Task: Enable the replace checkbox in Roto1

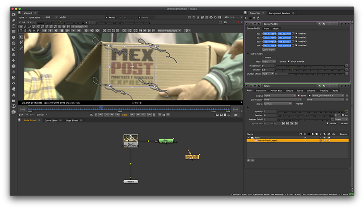Action: tap(294, 104)
